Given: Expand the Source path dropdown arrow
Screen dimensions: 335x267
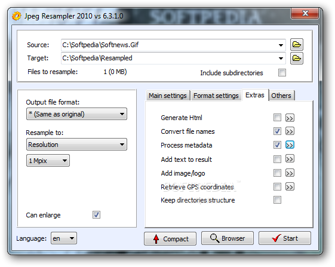Looking at the screenshot, I should click(281, 45).
